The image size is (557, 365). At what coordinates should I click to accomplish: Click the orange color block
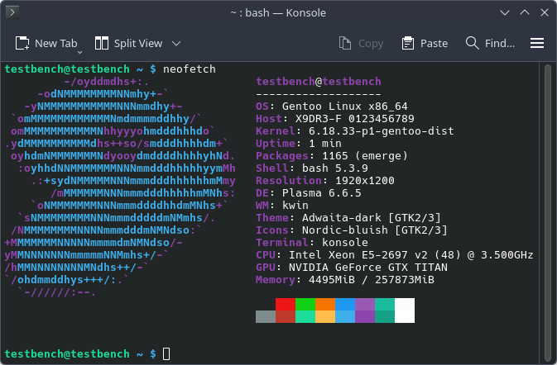(325, 304)
